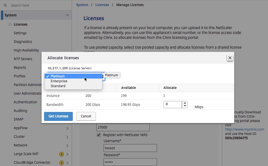Collapse the System section chevron
268x166 pixels.
coord(67,15)
